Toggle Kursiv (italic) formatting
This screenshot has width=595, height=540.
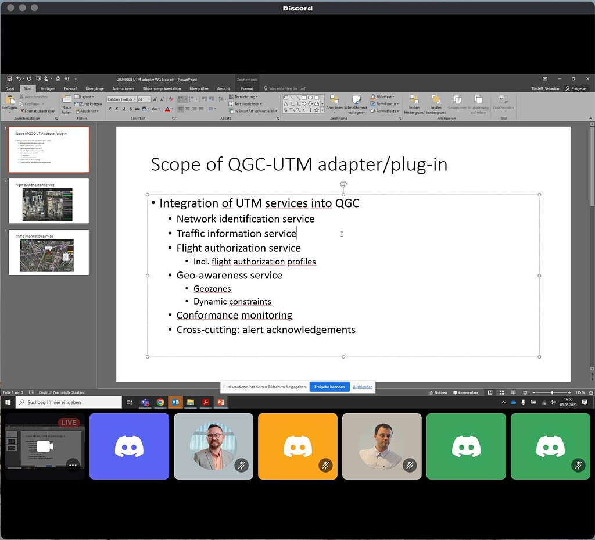117,109
